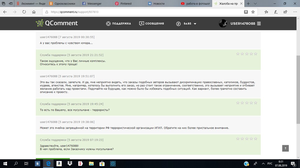Screen dimensions: 300x168
Task: Click the add notes pen icon
Action: tap(276, 12)
